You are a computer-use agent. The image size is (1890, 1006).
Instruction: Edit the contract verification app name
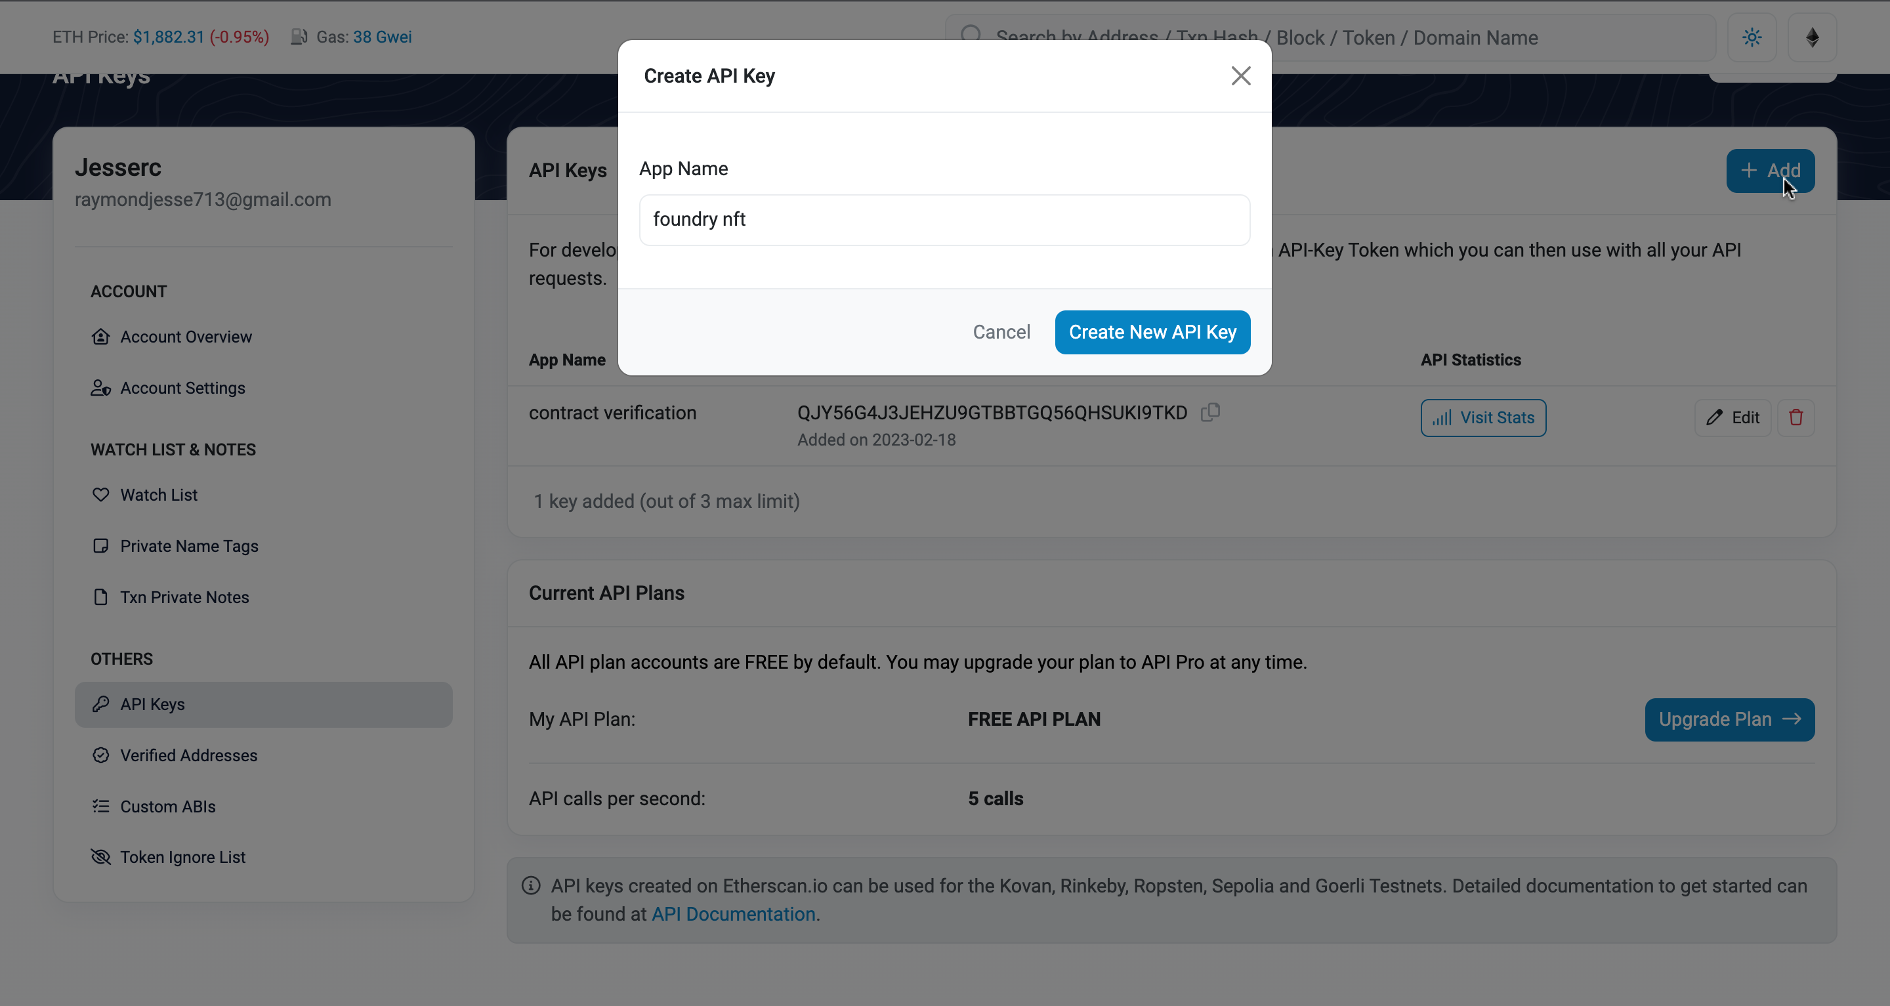[x=1733, y=417]
